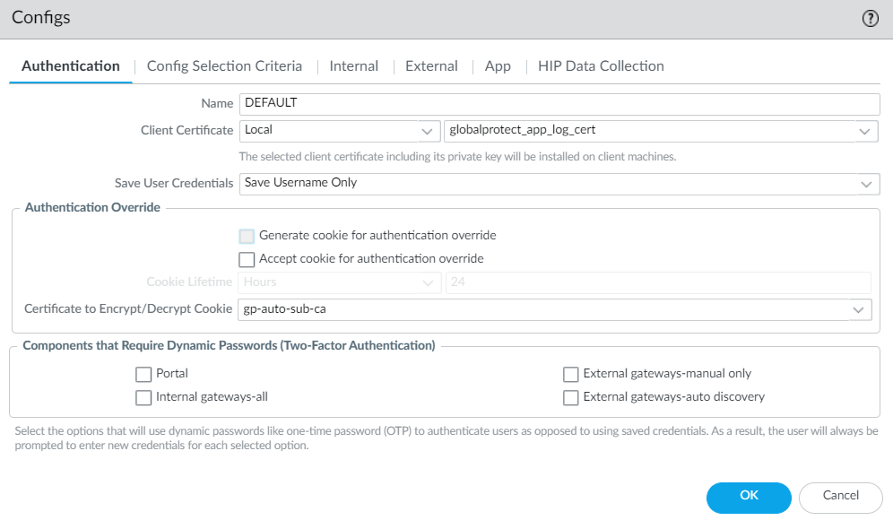The height and width of the screenshot is (529, 893).
Task: Select the App tab
Action: click(498, 66)
